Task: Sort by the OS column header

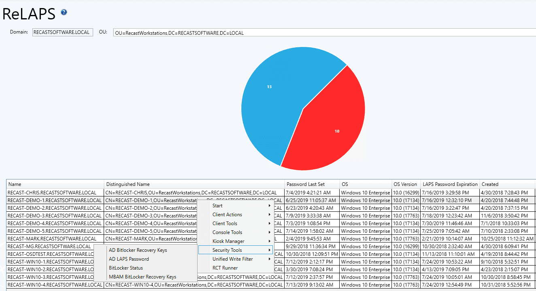Action: click(x=366, y=184)
